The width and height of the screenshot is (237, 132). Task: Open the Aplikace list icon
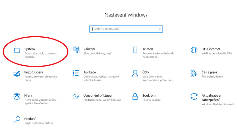point(76,73)
